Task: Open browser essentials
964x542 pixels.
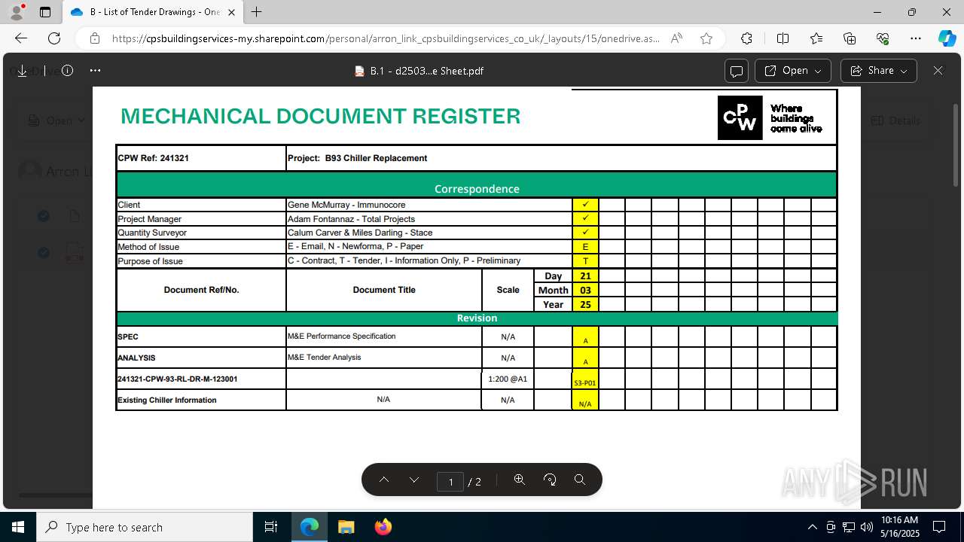Action: (883, 38)
